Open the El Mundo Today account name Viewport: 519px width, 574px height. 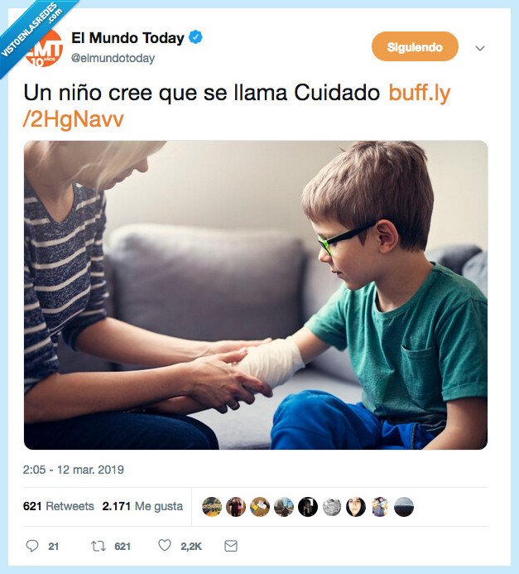[127, 38]
